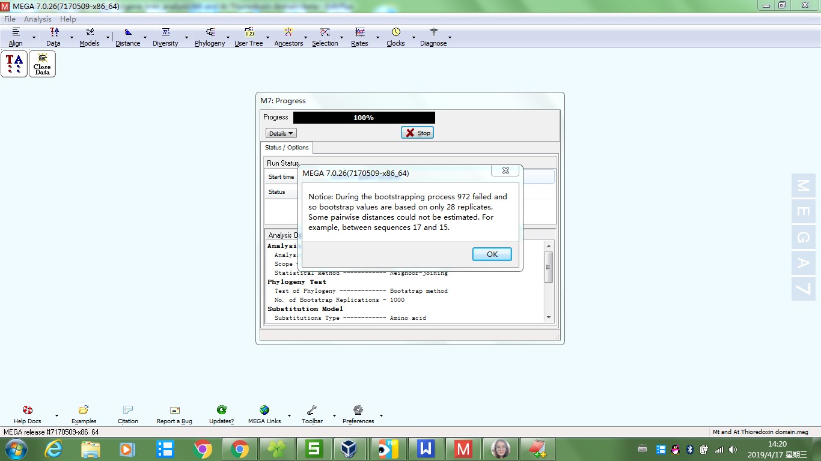Expand the Data dropdown arrow
The height and width of the screenshot is (461, 821).
(72, 37)
